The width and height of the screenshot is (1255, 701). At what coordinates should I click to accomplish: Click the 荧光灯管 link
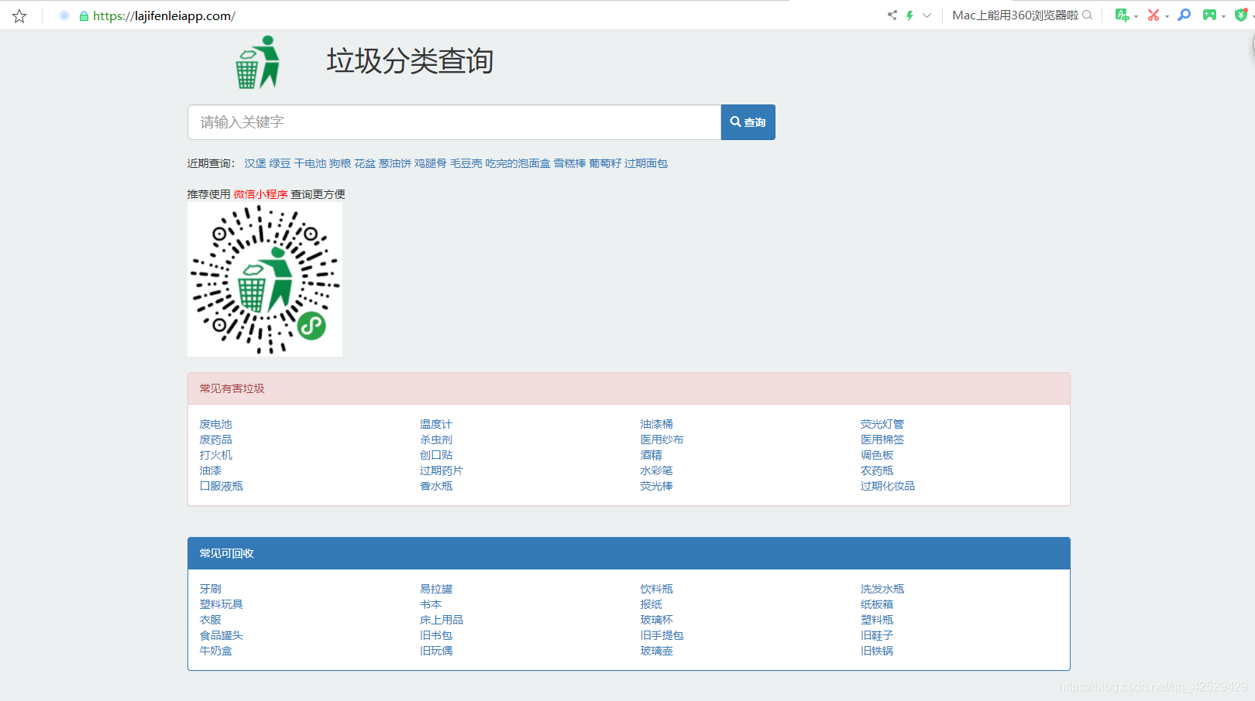(x=882, y=424)
